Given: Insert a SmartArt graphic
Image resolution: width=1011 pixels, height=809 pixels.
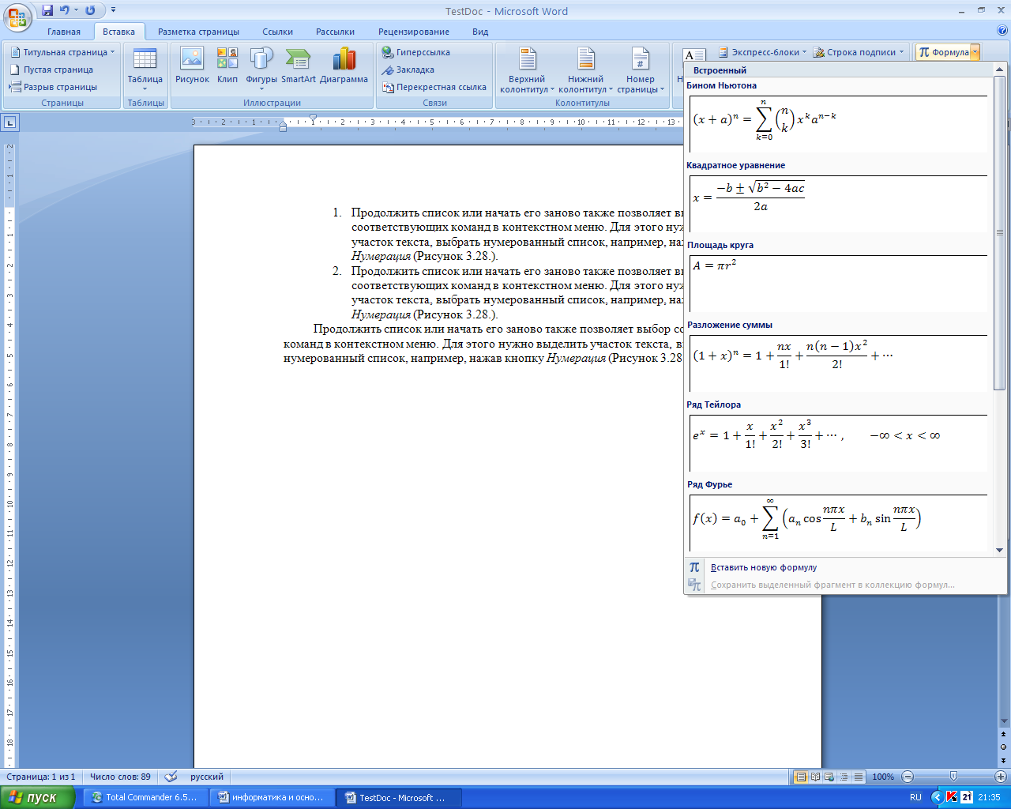Looking at the screenshot, I should [x=299, y=66].
